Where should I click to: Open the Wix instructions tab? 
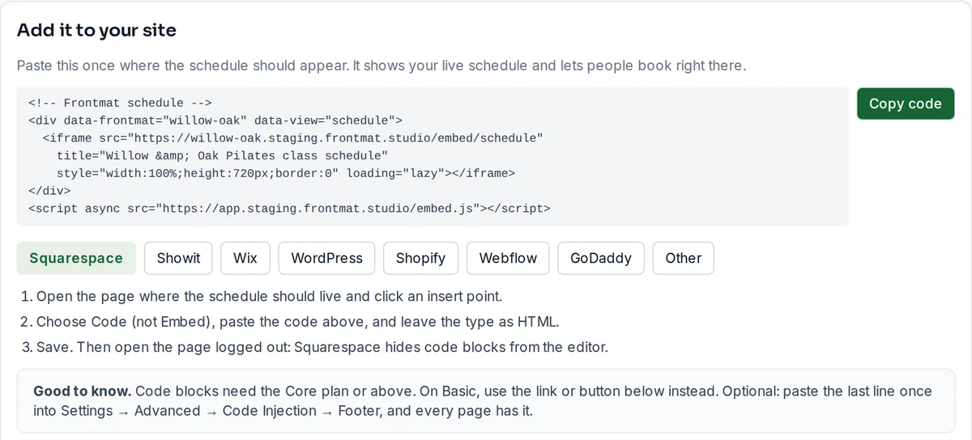pyautogui.click(x=245, y=258)
